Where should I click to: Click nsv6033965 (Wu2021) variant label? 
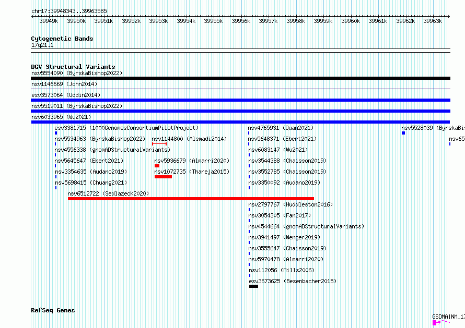click(61, 117)
